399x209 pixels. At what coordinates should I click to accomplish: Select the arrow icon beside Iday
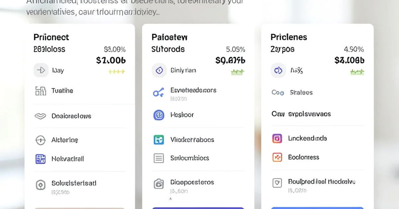(41, 70)
